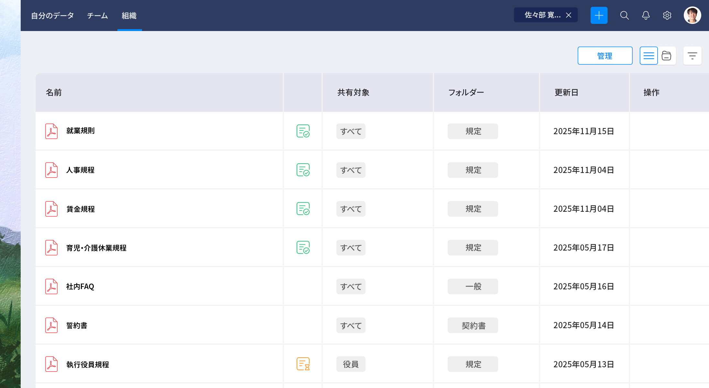This screenshot has height=388, width=709.
Task: Open search with the magnifier icon
Action: pos(624,16)
